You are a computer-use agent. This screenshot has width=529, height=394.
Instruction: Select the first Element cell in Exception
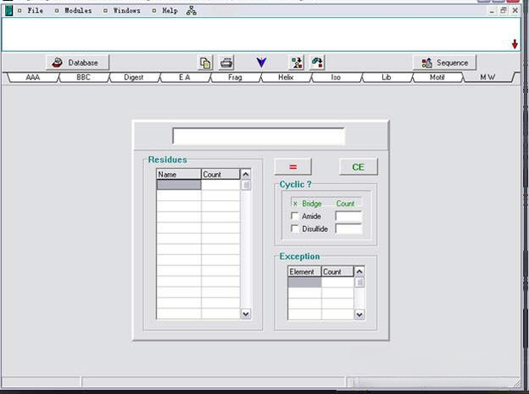pos(305,282)
